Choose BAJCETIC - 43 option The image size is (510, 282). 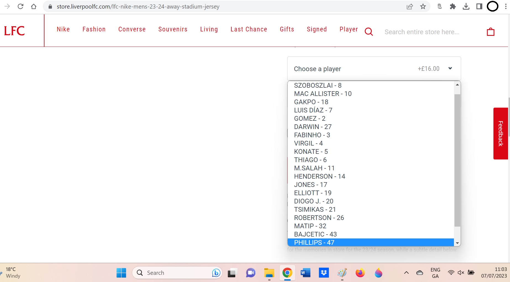(x=371, y=234)
